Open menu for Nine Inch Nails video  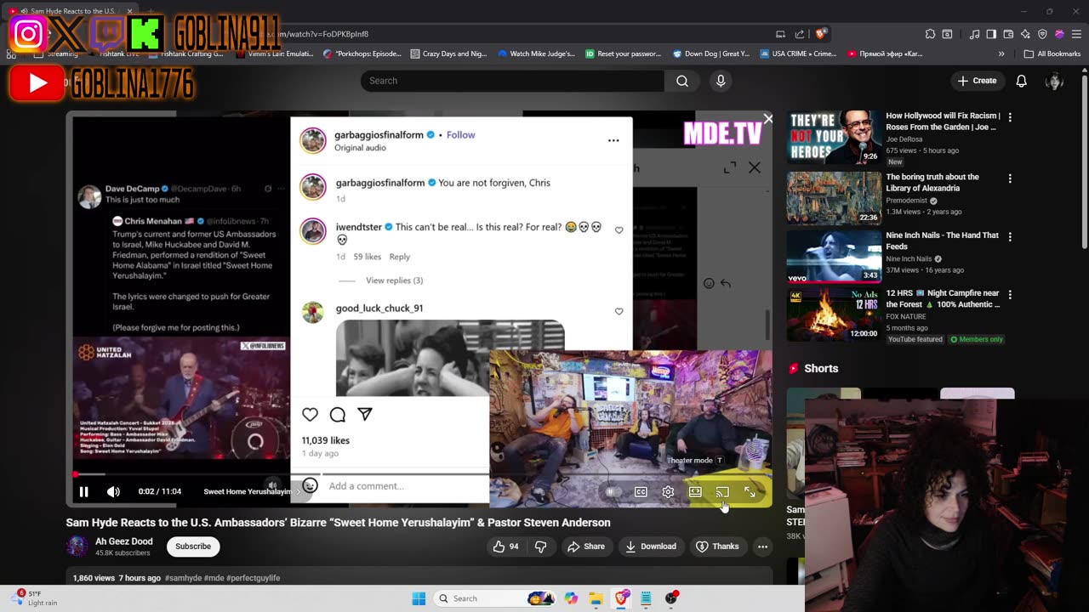coord(1010,237)
